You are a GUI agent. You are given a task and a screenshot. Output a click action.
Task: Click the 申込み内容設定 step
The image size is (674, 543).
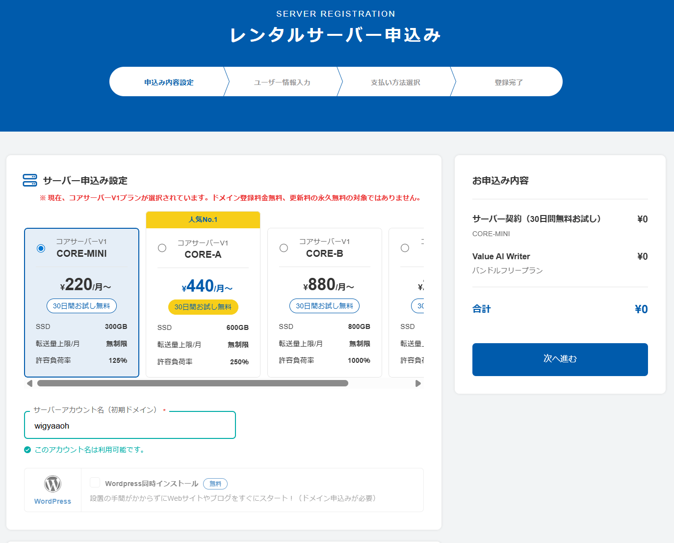(168, 81)
